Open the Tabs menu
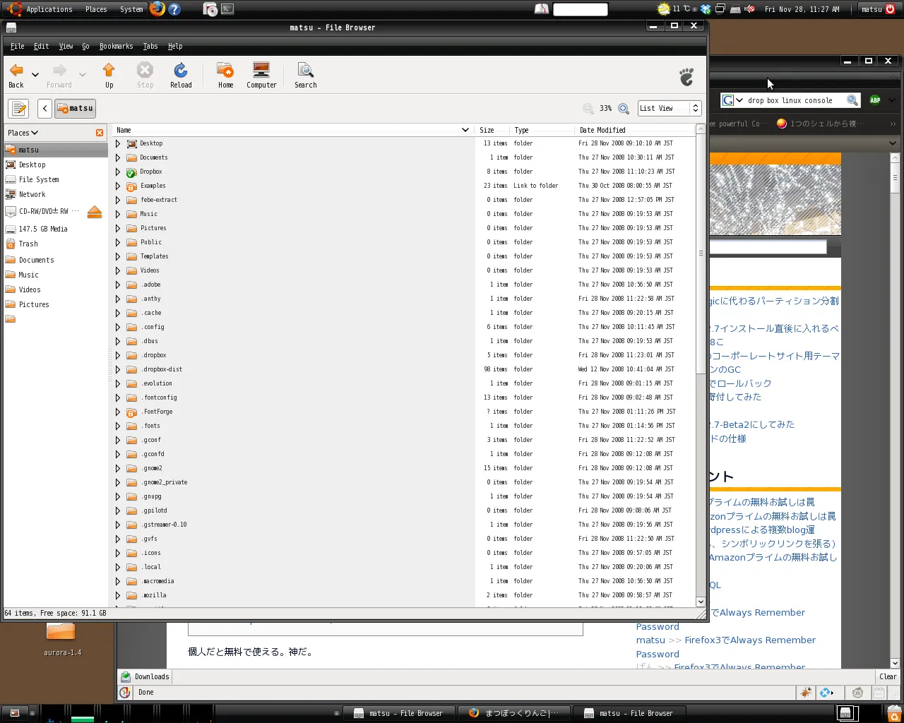Viewport: 904px width, 723px height. [150, 47]
